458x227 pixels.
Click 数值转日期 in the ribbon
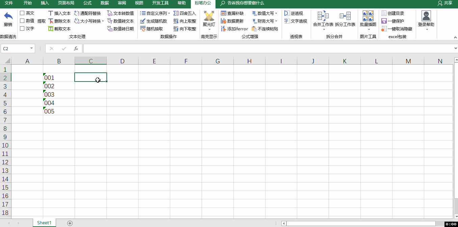point(121,29)
